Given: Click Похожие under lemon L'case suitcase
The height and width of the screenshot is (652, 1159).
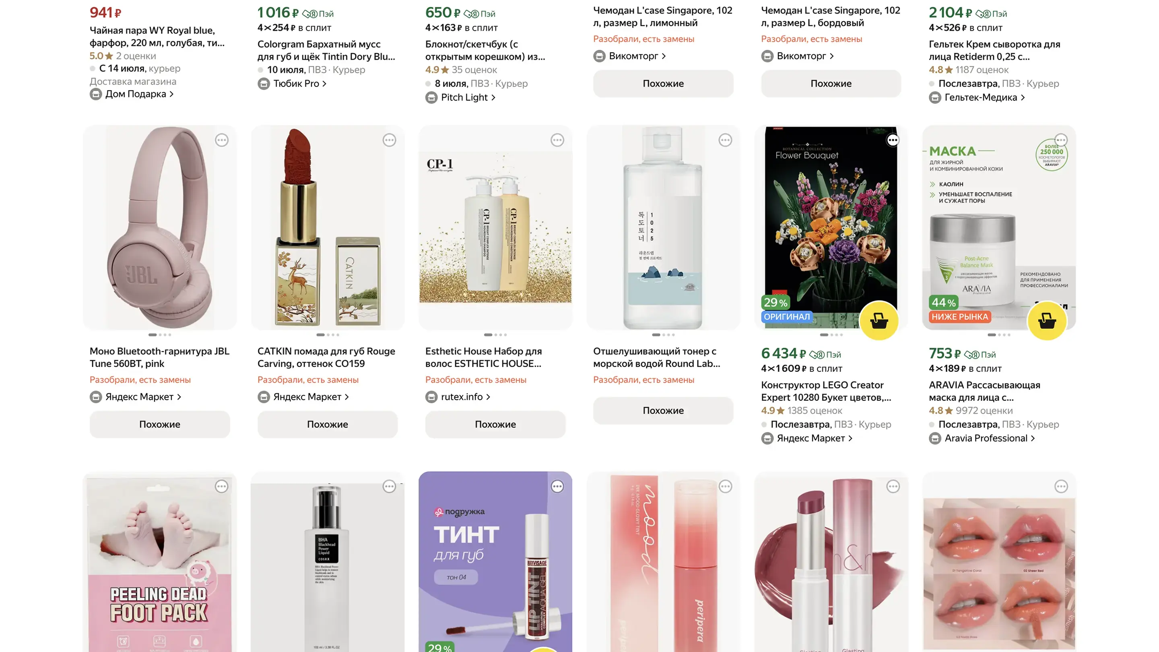Looking at the screenshot, I should click(663, 84).
